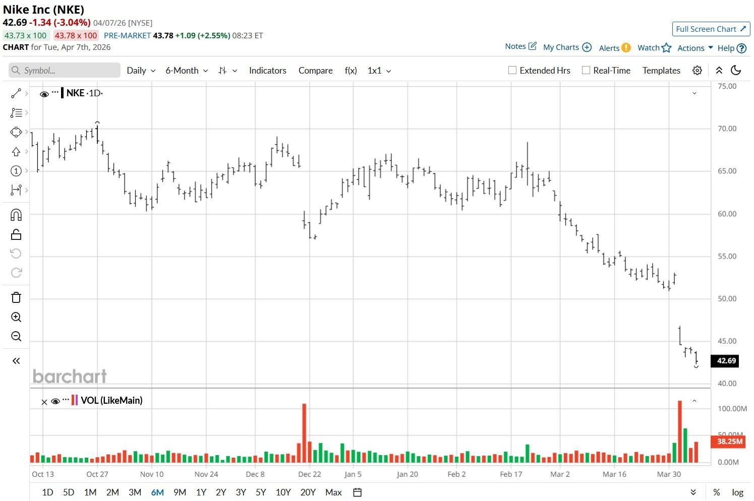The width and height of the screenshot is (754, 501).
Task: Click the Notes edit icon
Action: pyautogui.click(x=533, y=46)
